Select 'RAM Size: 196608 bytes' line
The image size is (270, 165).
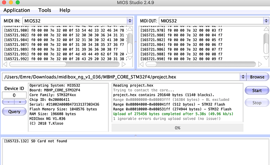pos(52,114)
